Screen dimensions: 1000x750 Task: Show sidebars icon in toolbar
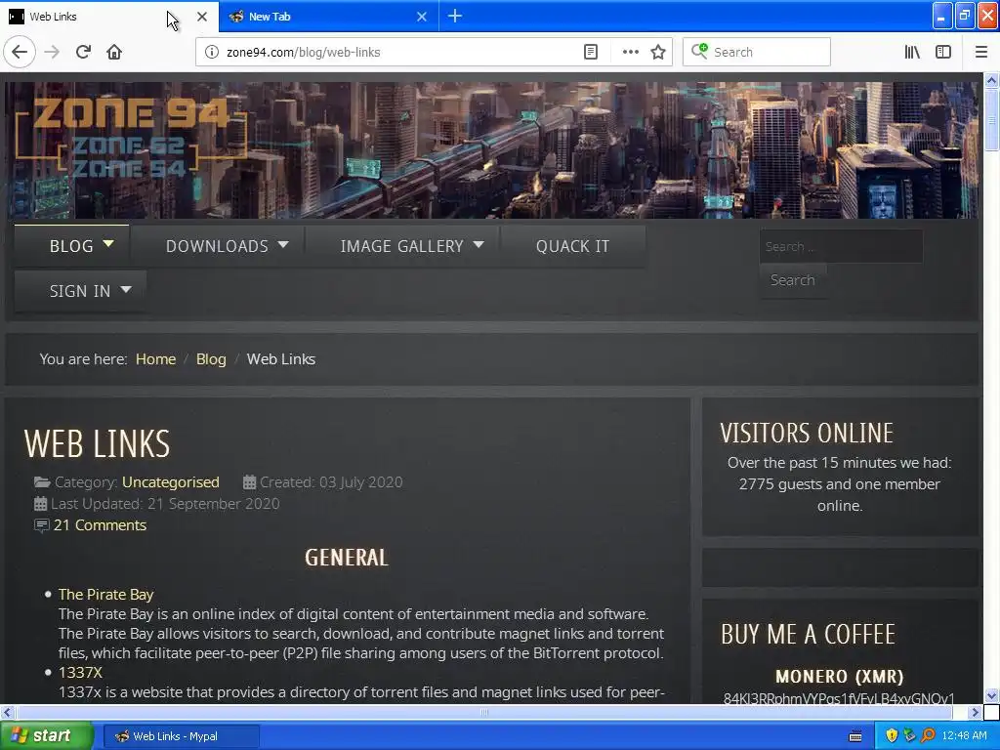click(x=943, y=52)
